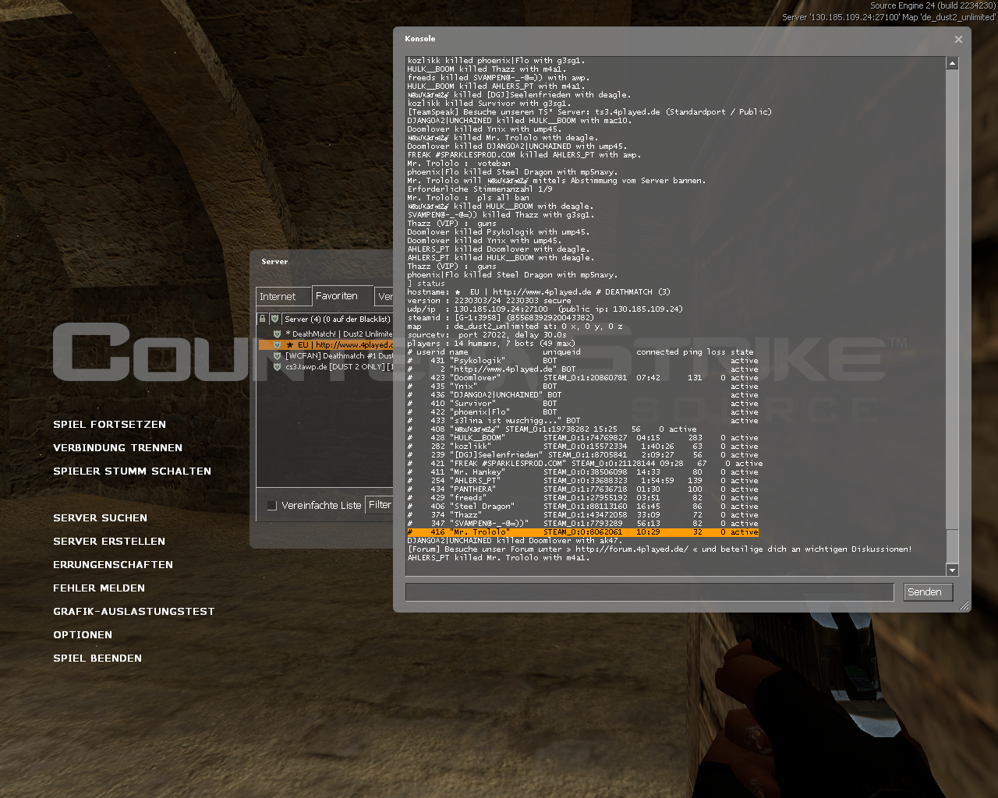Click the console resize grip in bottom corner
The width and height of the screenshot is (998, 798).
(964, 606)
